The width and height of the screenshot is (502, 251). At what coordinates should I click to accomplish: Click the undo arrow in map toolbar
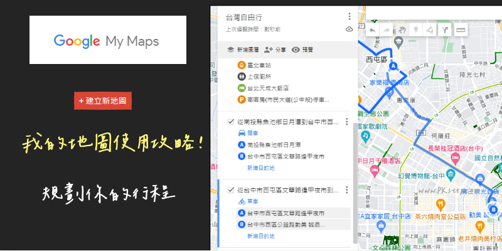(372, 30)
